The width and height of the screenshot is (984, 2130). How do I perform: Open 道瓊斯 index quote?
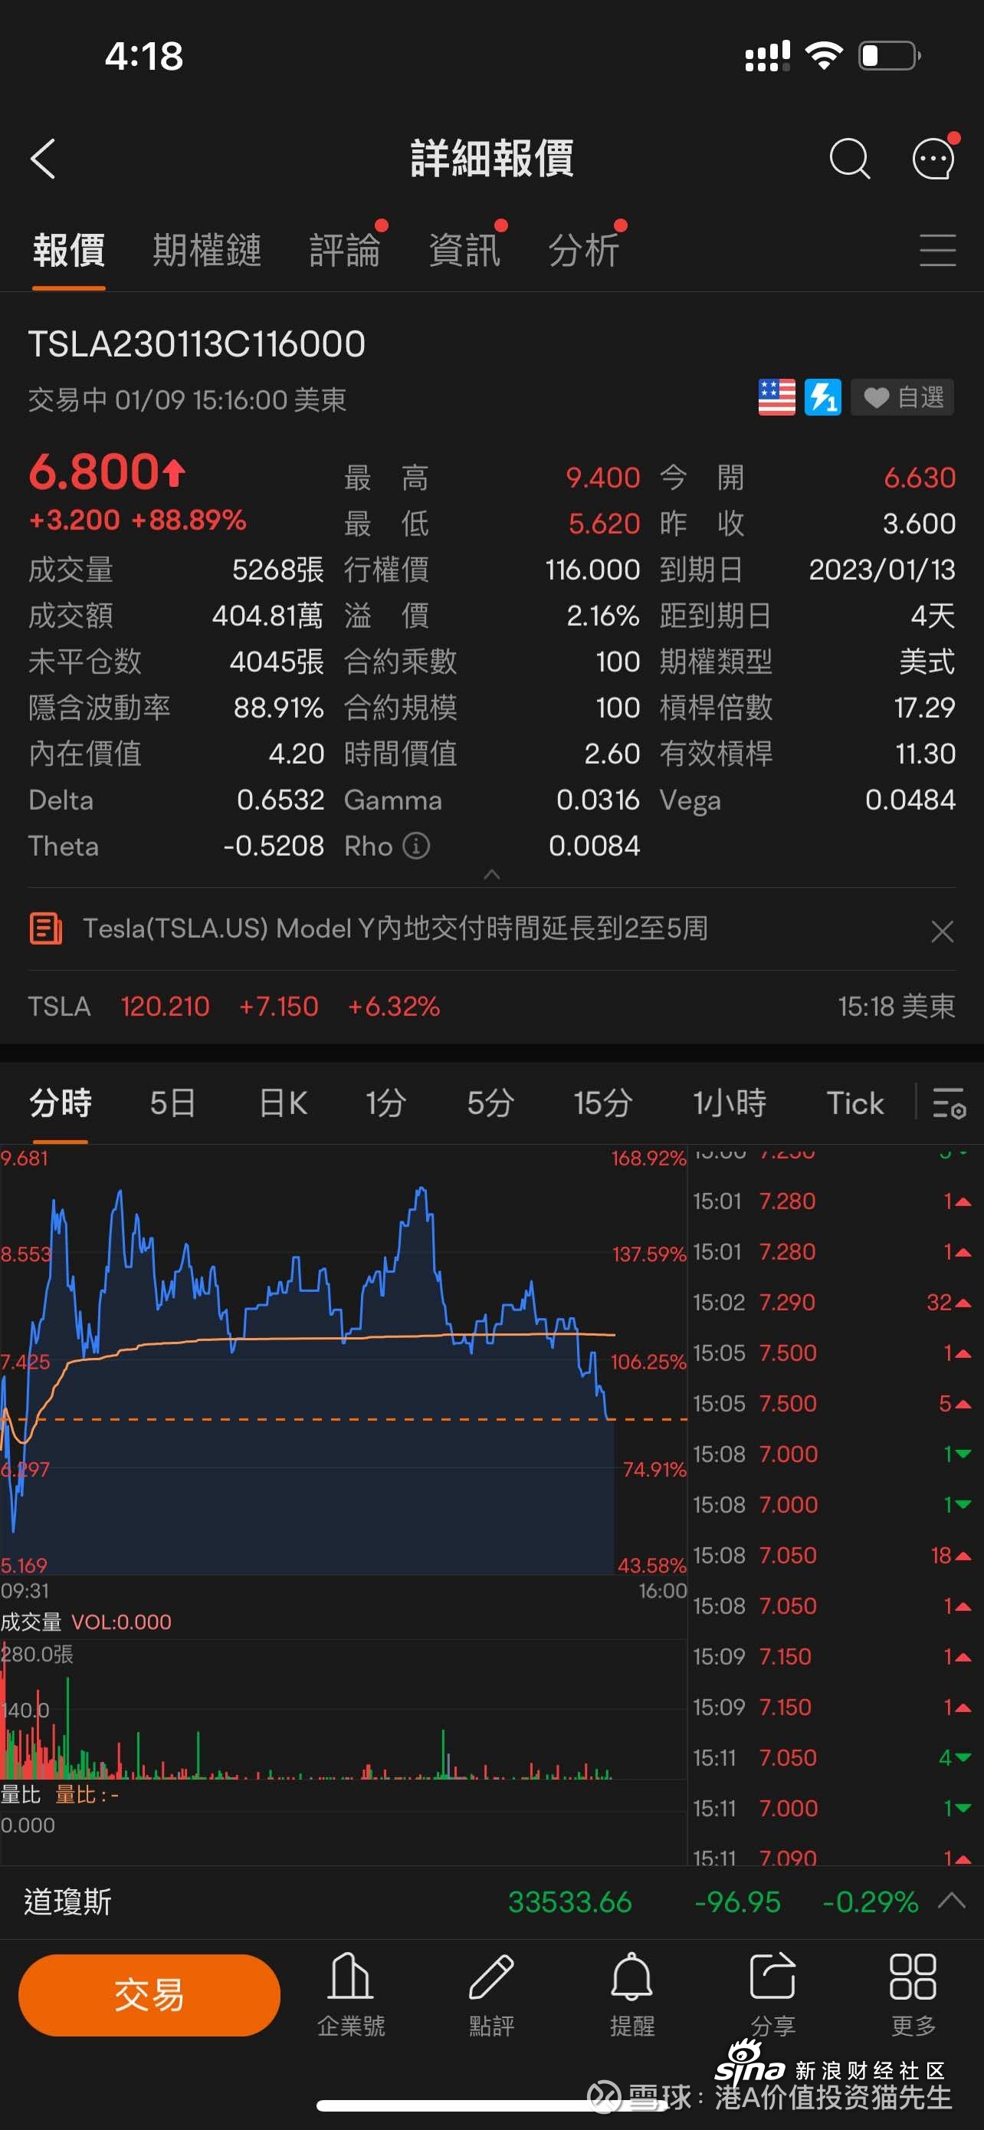pos(491,1902)
